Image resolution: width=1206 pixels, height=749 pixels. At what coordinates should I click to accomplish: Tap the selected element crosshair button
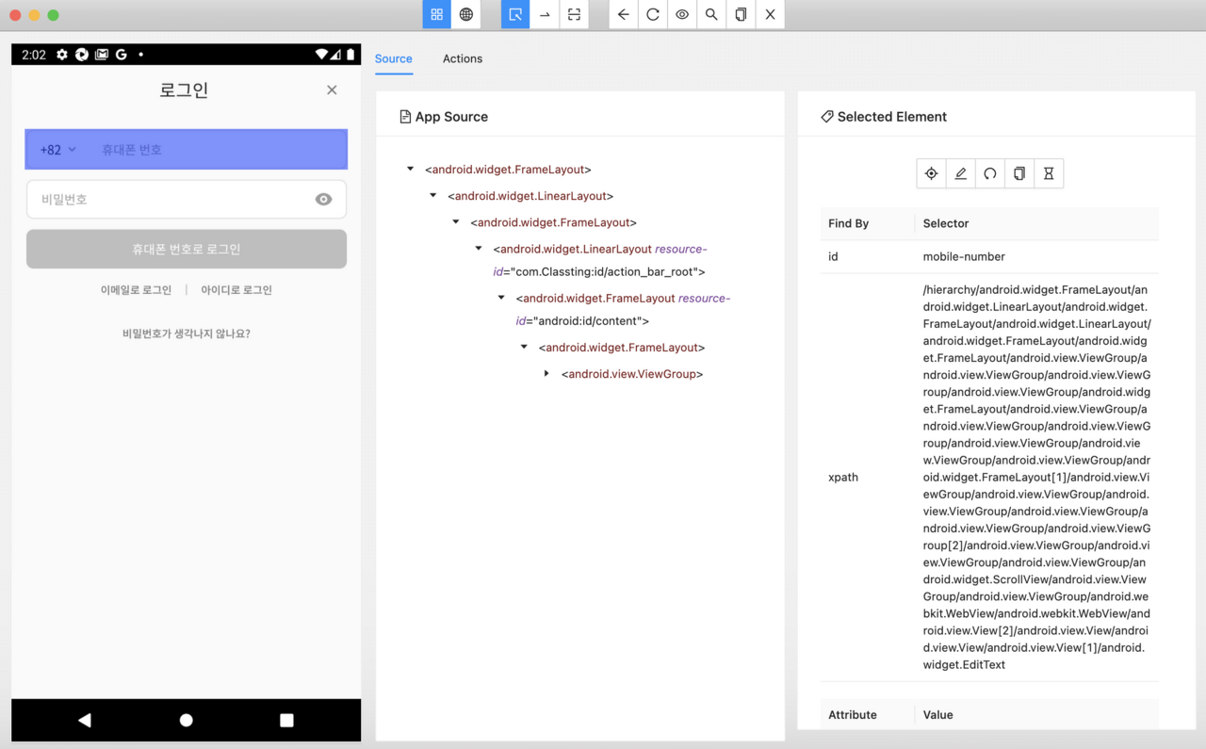tap(932, 173)
